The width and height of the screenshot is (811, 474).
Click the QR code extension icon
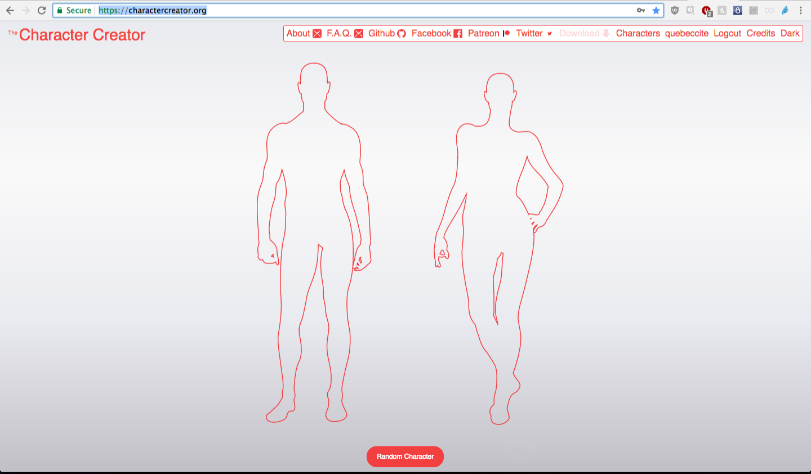pos(754,10)
